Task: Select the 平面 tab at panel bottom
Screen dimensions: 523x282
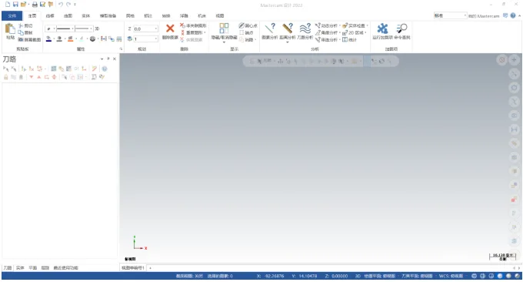Action: click(x=32, y=267)
